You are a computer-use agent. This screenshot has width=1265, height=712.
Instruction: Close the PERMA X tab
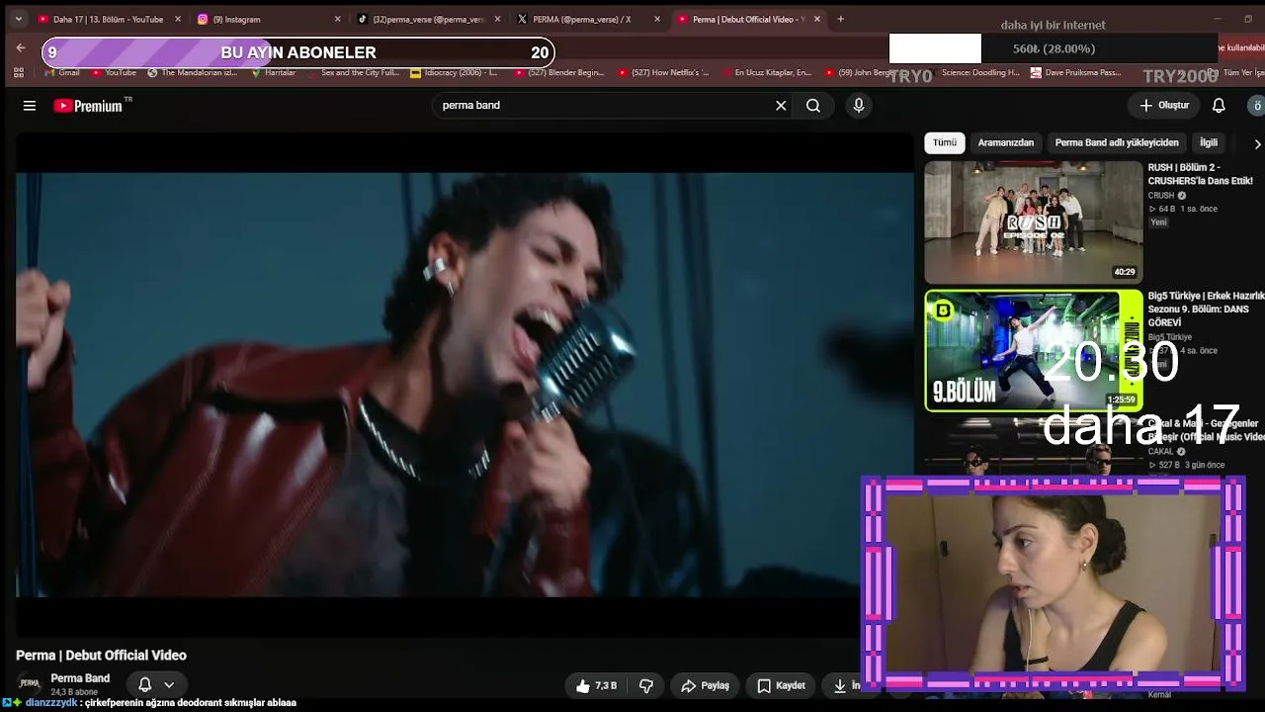coord(657,19)
